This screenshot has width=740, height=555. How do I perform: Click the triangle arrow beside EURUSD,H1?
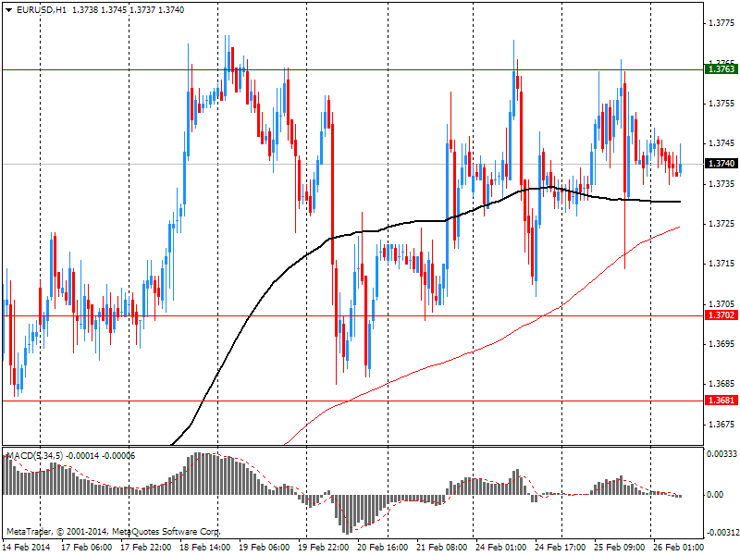point(8,9)
